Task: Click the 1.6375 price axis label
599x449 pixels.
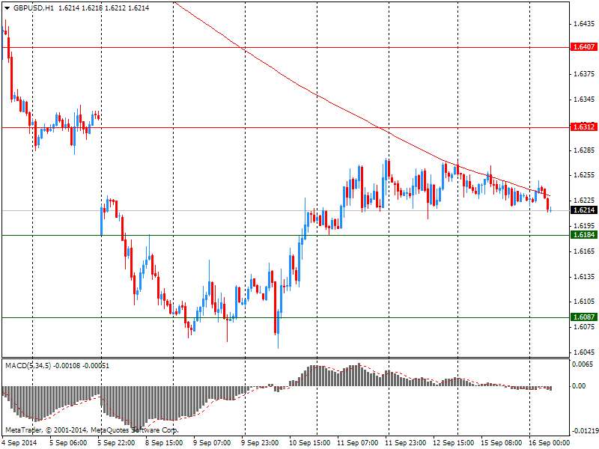Action: click(x=585, y=74)
